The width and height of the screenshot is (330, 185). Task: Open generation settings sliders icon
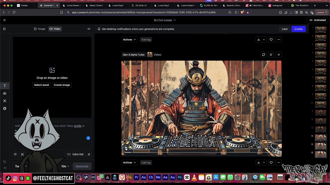89,154
